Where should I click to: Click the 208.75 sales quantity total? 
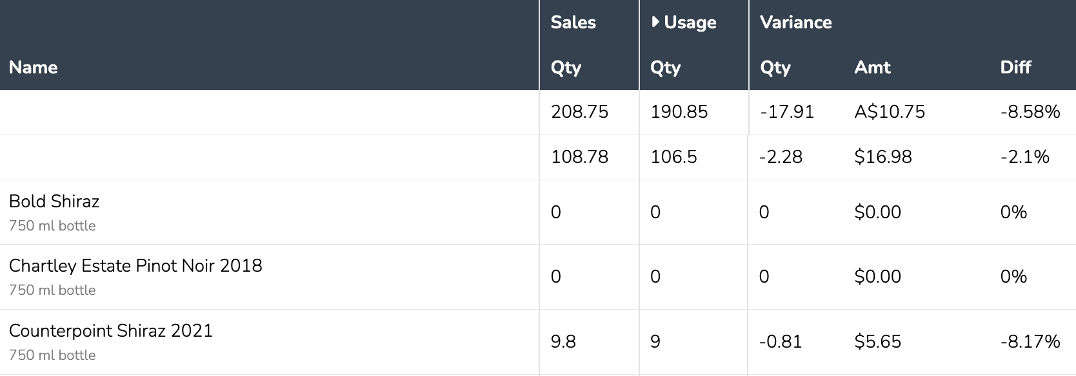[579, 112]
